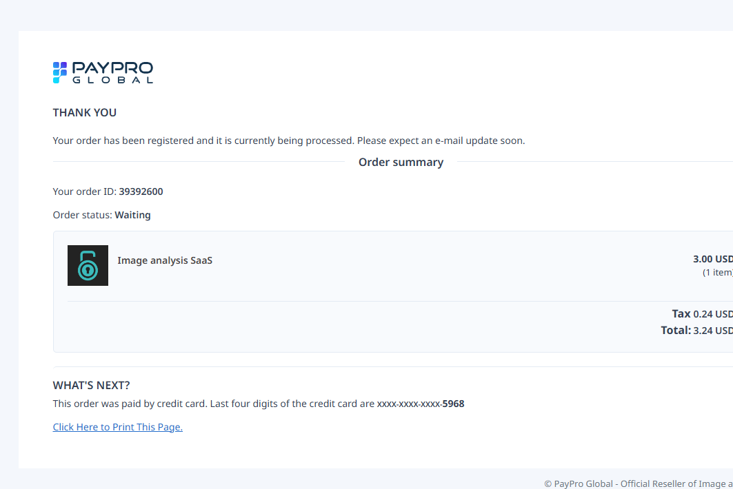Image resolution: width=733 pixels, height=489 pixels.
Task: Click the PayPro Global logo
Action: click(x=103, y=72)
